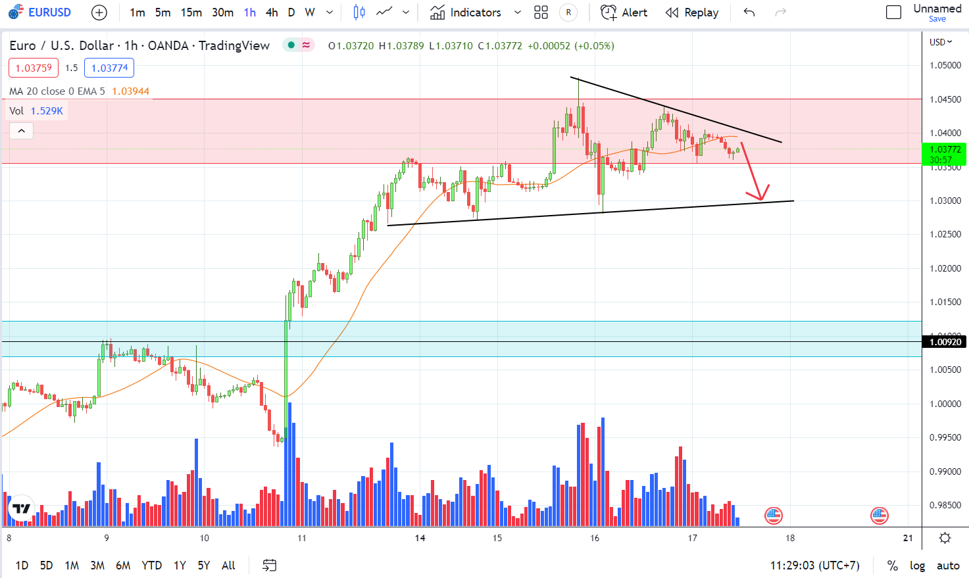Expand the timeframe interval dropdown

(330, 12)
